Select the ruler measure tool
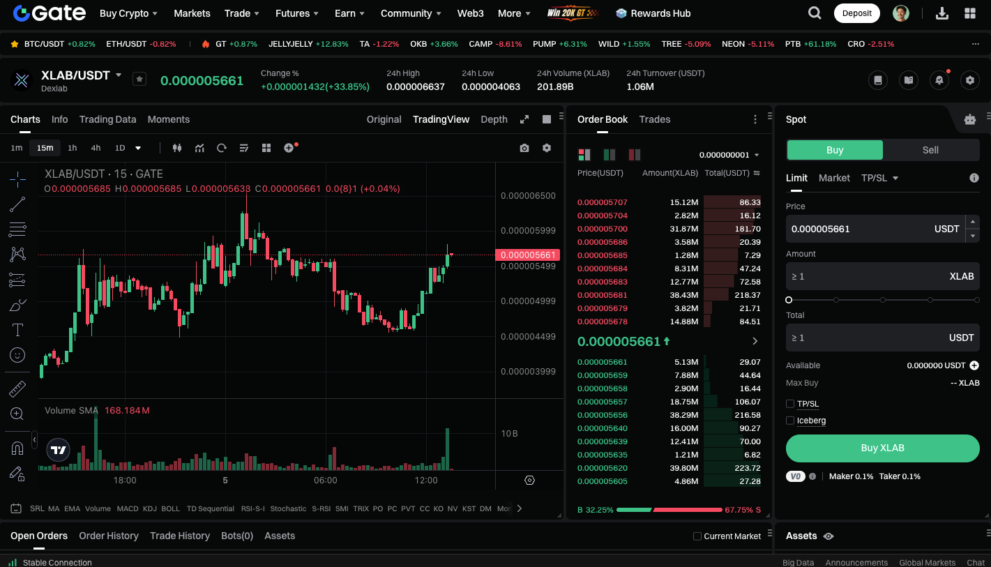 tap(17, 388)
